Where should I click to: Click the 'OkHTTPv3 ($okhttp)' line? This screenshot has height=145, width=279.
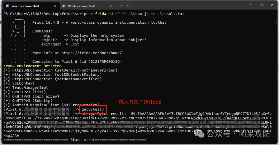[28, 101]
